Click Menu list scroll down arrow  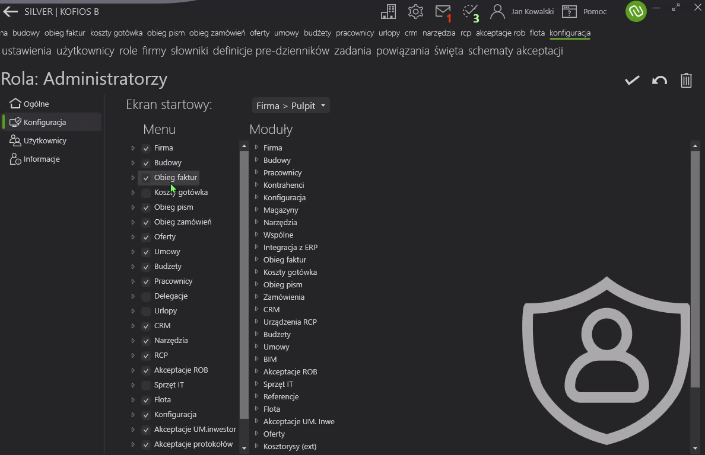244,448
